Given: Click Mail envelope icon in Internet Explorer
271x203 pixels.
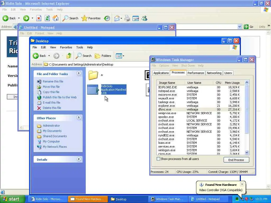Looking at the screenshot, I should coord(117,18).
